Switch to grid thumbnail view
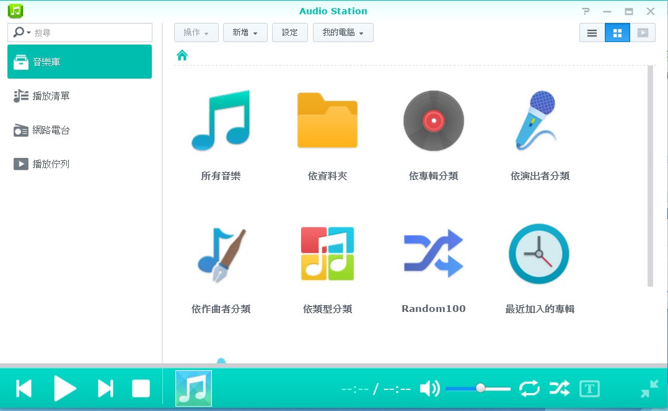Image resolution: width=668 pixels, height=411 pixels. tap(617, 33)
